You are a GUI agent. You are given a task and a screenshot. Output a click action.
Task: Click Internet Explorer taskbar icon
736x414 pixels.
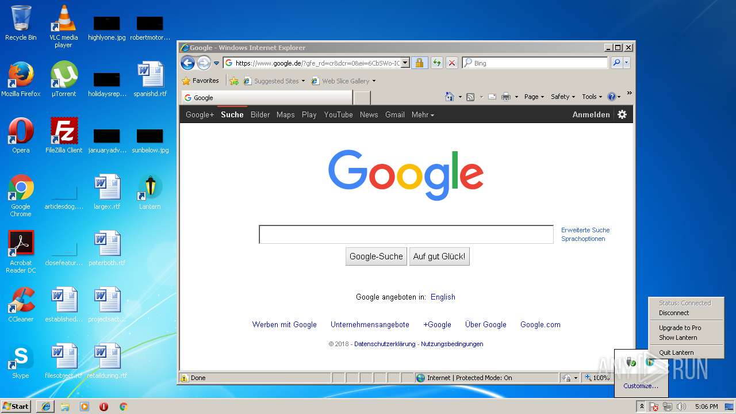pos(45,407)
